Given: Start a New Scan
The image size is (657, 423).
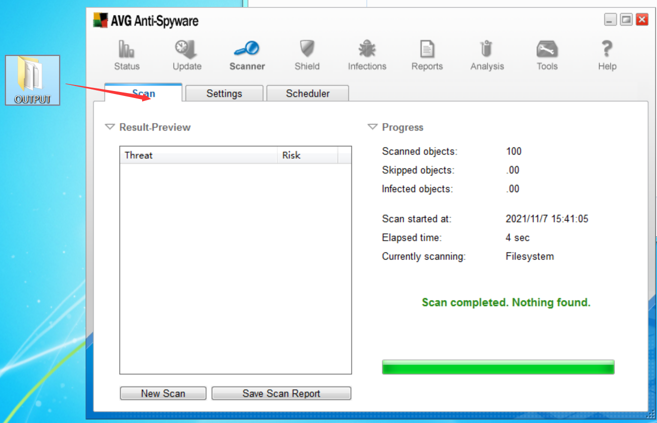Looking at the screenshot, I should [x=163, y=393].
